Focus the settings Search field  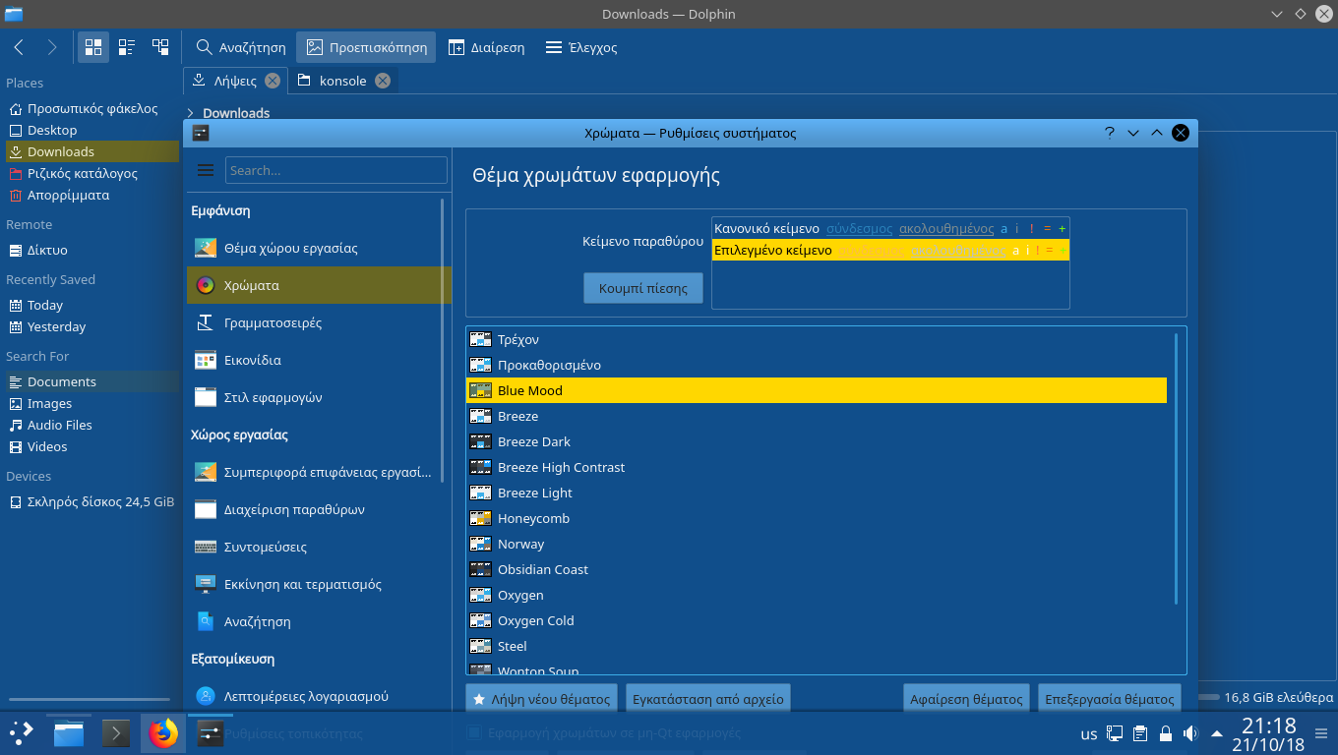coord(336,170)
